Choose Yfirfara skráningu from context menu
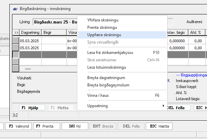 [x=102, y=20]
